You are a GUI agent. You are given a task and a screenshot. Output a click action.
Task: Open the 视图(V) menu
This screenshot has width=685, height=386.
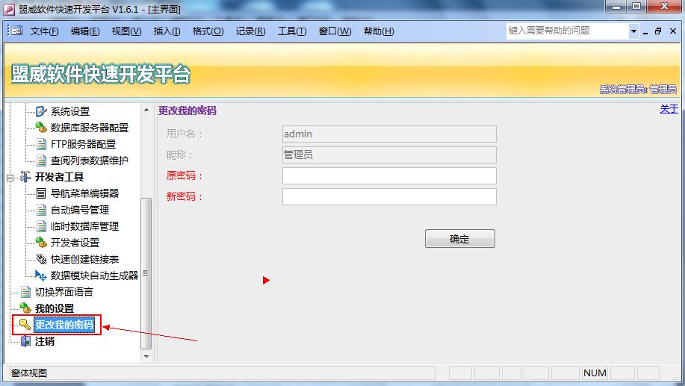126,31
